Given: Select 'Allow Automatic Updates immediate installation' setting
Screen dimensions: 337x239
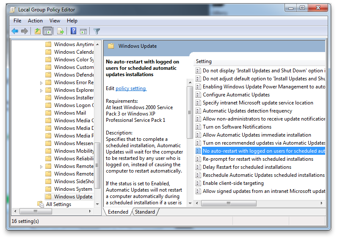Looking at the screenshot, I should 257,135.
